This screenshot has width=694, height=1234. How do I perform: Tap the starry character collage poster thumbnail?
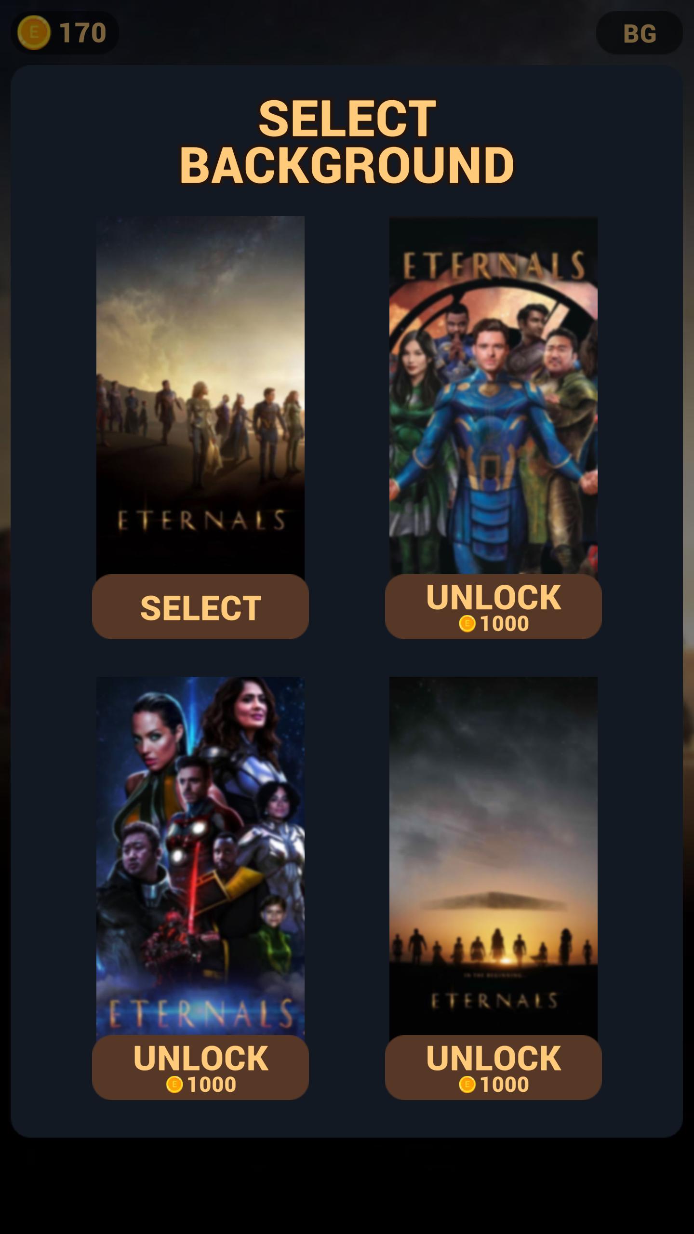point(200,856)
